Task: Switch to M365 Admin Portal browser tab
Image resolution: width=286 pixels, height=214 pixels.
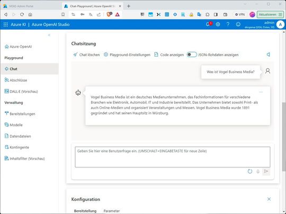Action: click(x=31, y=6)
